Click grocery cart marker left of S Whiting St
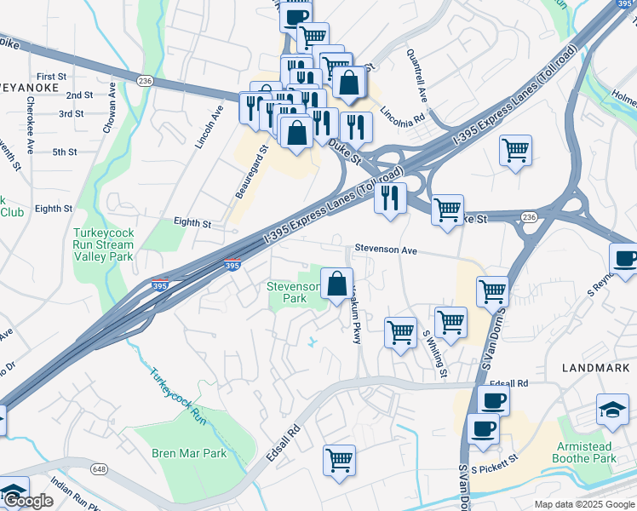The image size is (637, 511). (x=400, y=333)
